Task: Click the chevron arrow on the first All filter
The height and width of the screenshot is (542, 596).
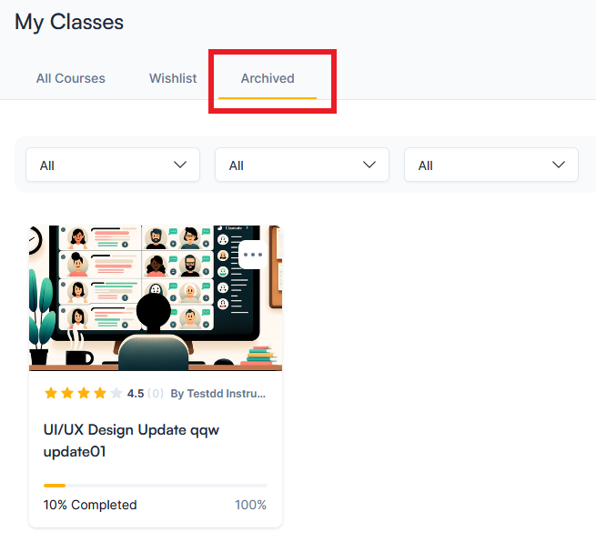Action: pos(180,165)
